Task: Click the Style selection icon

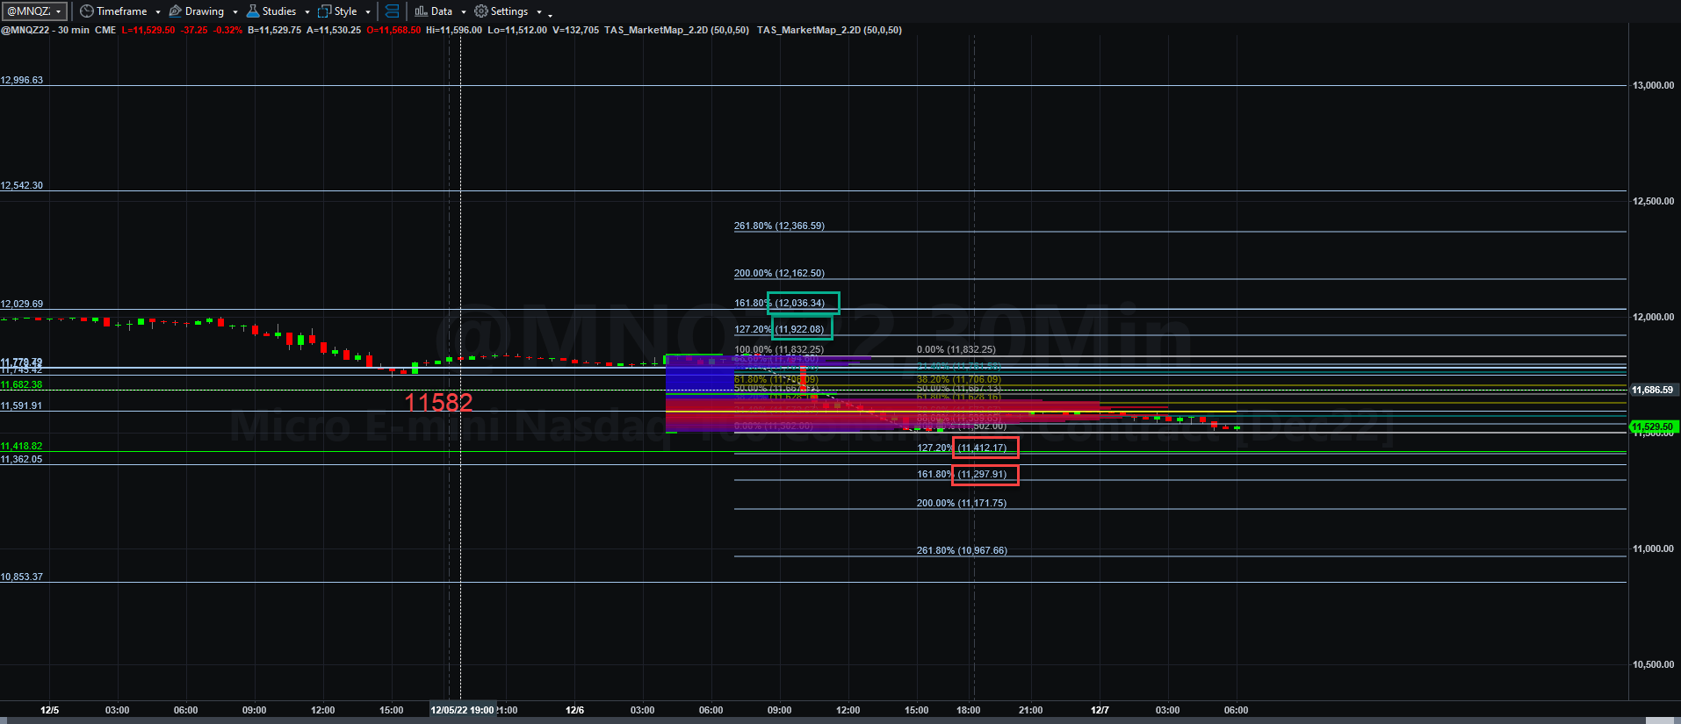Action: pos(324,11)
